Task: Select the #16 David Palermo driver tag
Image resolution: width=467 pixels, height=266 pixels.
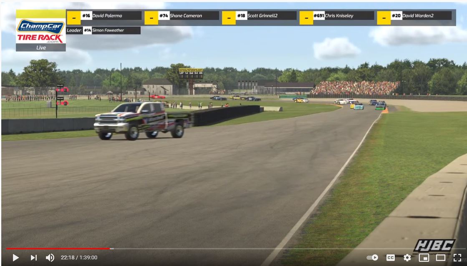Action: click(x=111, y=16)
